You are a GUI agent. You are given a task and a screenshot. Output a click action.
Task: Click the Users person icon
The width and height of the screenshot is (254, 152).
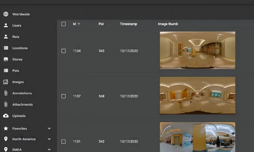(6, 25)
